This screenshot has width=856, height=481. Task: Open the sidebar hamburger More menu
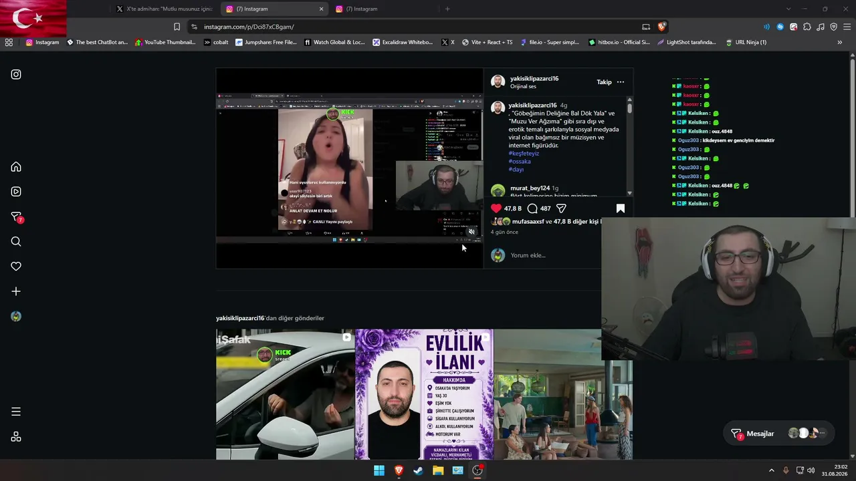pos(16,412)
